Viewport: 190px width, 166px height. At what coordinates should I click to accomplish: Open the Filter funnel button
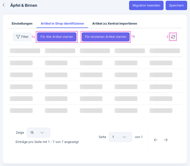pos(22,37)
